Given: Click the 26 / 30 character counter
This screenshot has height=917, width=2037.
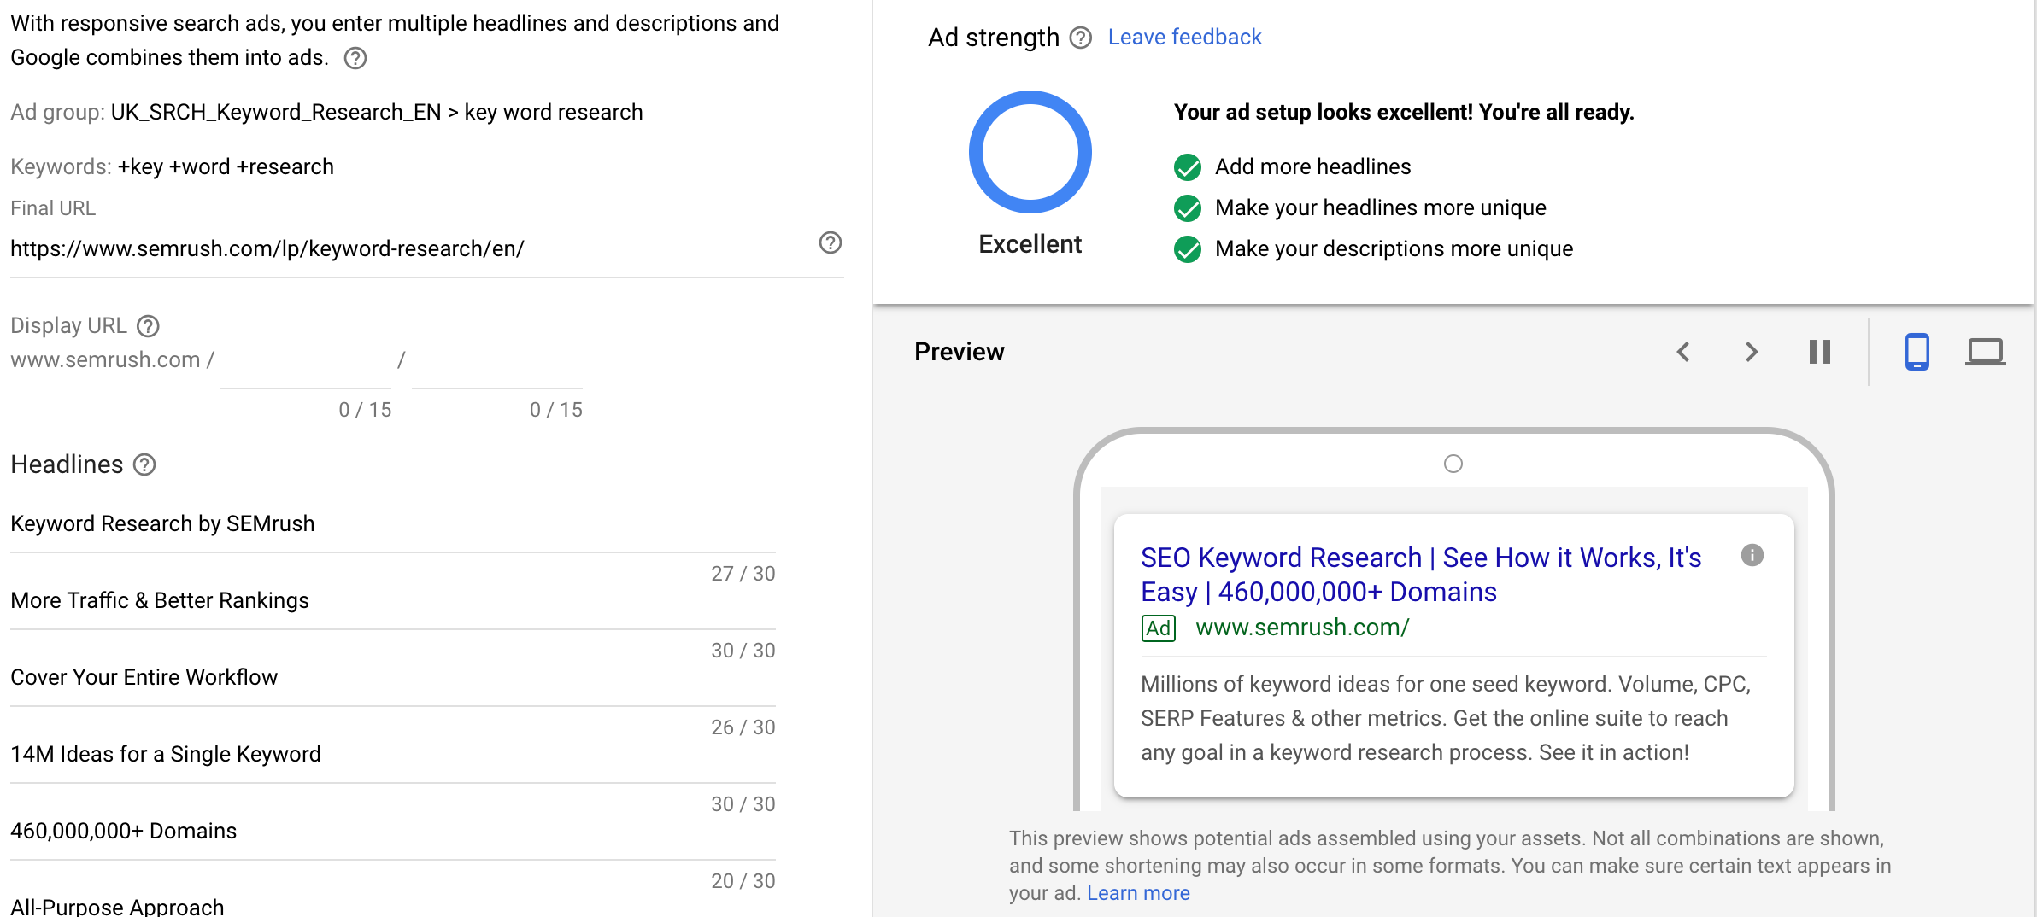Looking at the screenshot, I should (743, 727).
